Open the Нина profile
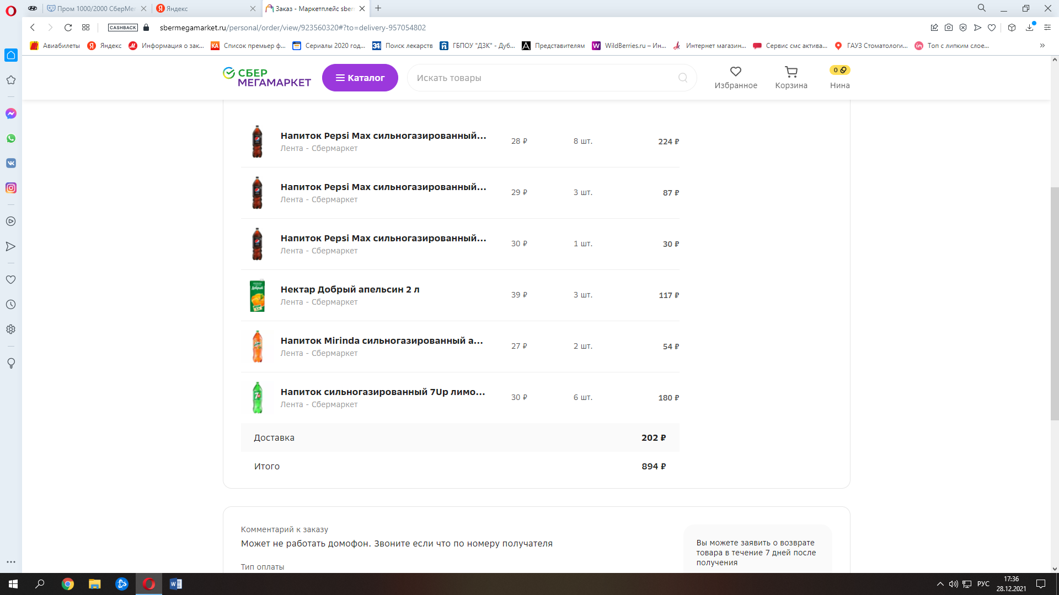Image resolution: width=1059 pixels, height=595 pixels. pyautogui.click(x=839, y=85)
